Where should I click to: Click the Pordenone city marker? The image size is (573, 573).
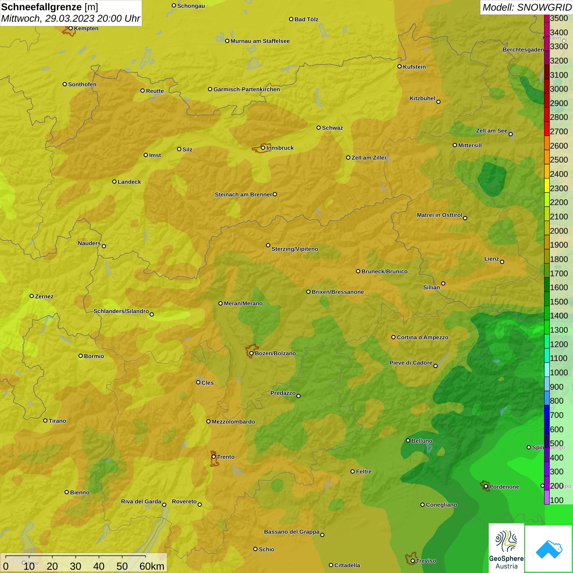(486, 487)
